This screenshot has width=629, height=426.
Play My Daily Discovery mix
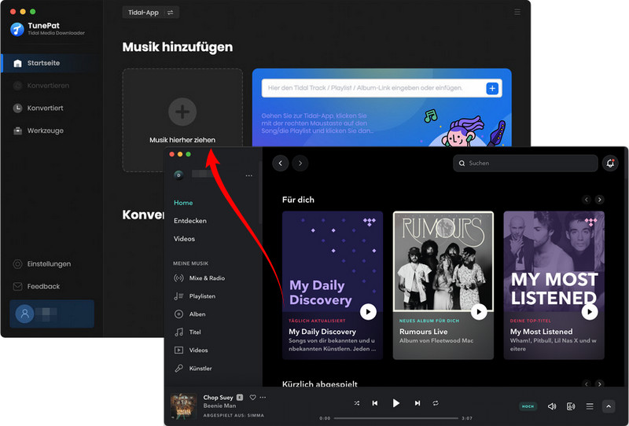[368, 312]
